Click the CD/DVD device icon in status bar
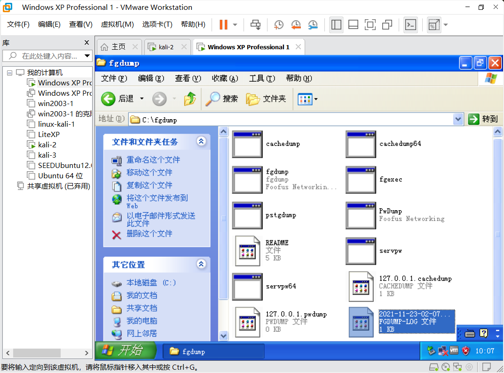504x373 pixels. pyautogui.click(x=445, y=367)
